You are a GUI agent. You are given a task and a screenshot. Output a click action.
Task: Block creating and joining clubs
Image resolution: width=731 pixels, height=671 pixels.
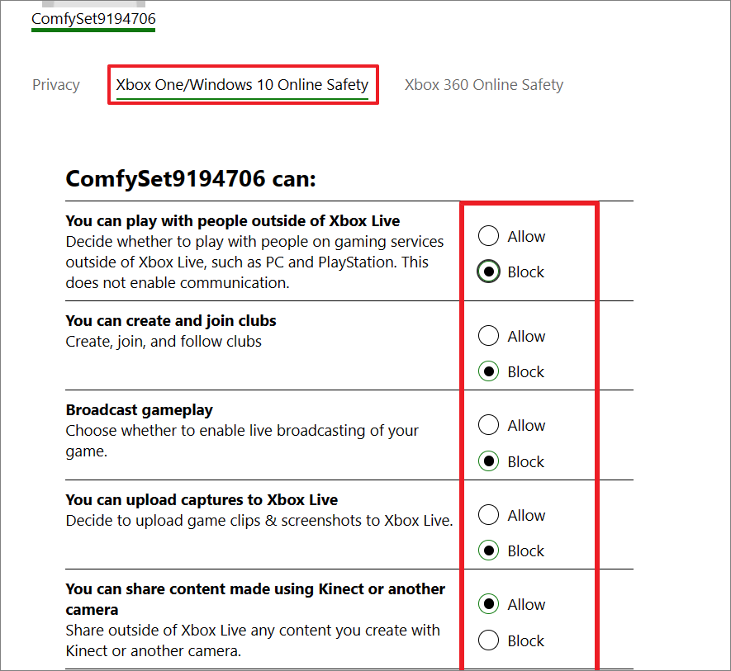[x=489, y=371]
